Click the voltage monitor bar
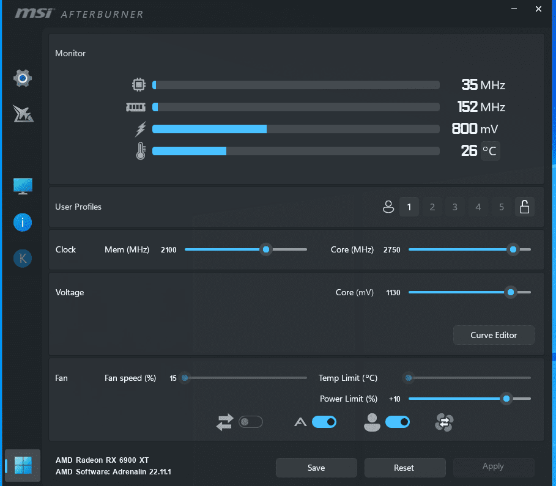556x486 pixels. tap(295, 129)
